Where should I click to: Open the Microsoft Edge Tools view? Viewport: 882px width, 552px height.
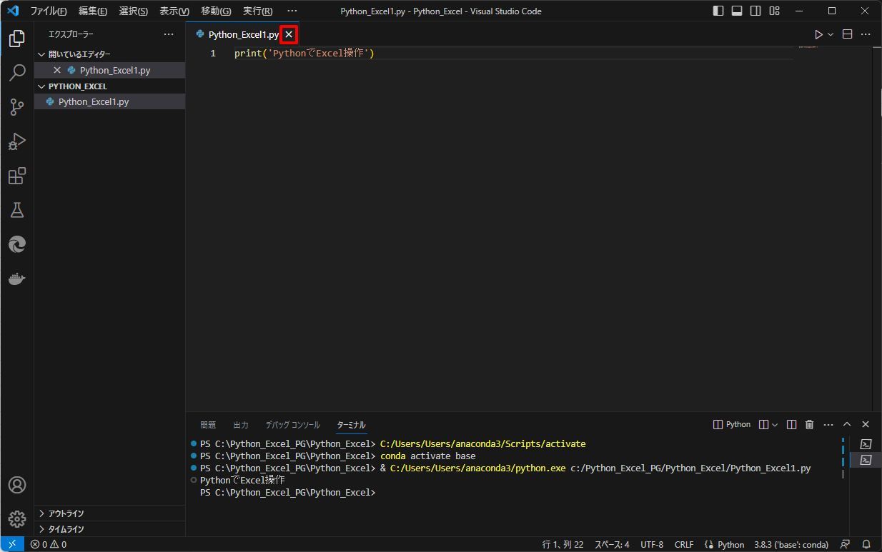pos(17,244)
